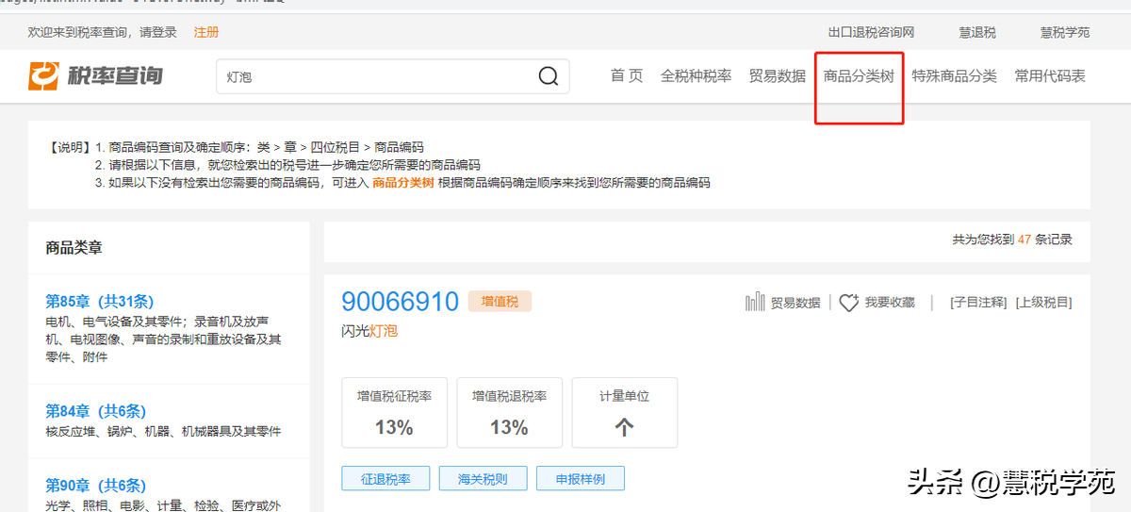Click the 税率查询 site logo
1131x512 pixels.
[x=96, y=75]
